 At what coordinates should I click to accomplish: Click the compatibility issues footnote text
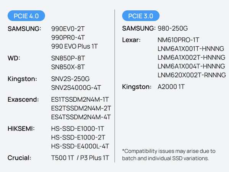169,154
